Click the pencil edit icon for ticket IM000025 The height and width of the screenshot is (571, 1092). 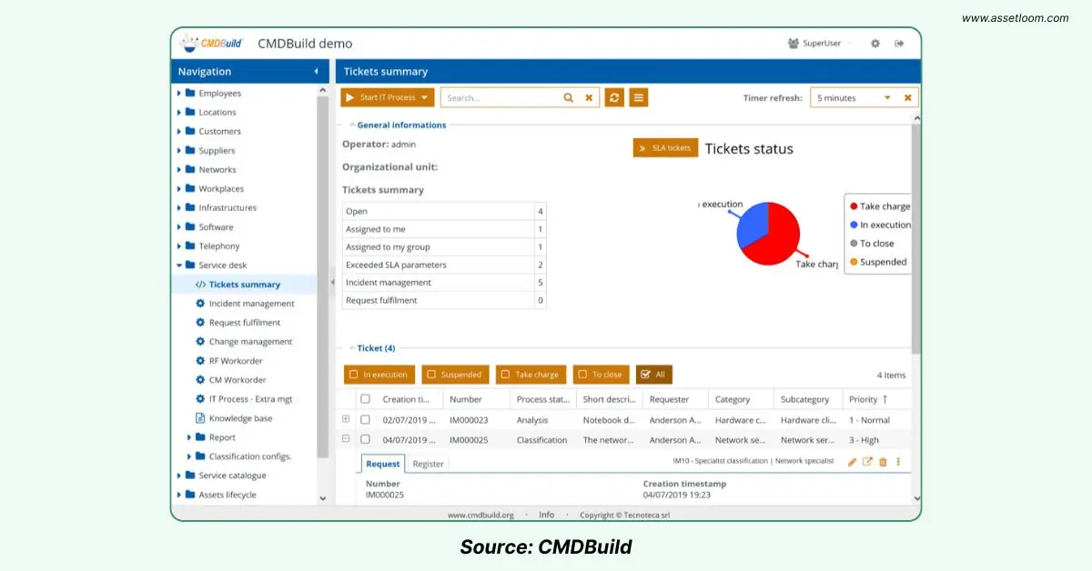853,462
